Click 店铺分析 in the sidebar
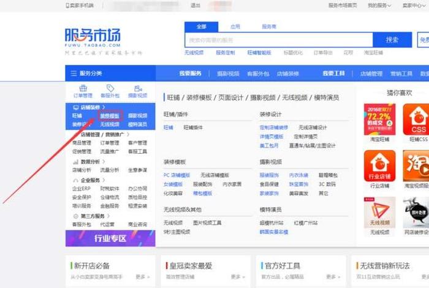This screenshot has height=288, width=429. [82, 170]
